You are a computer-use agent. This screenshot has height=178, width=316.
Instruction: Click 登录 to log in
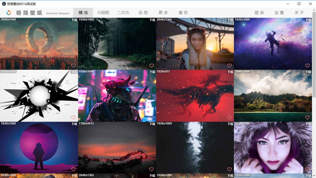point(259,13)
